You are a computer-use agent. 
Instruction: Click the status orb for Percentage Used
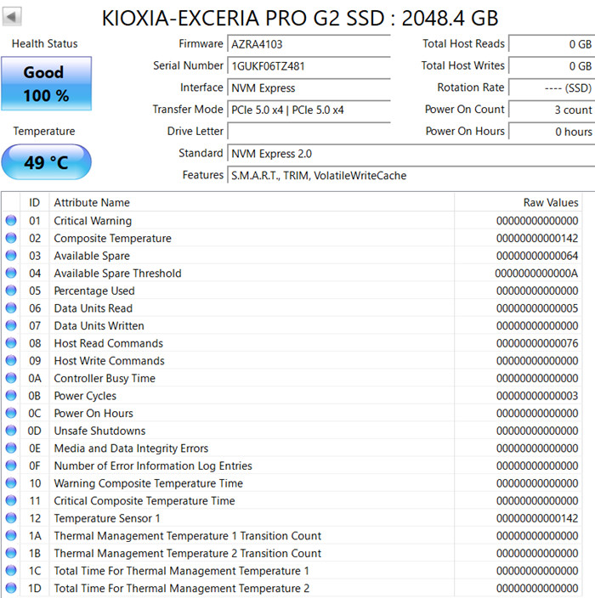[11, 291]
